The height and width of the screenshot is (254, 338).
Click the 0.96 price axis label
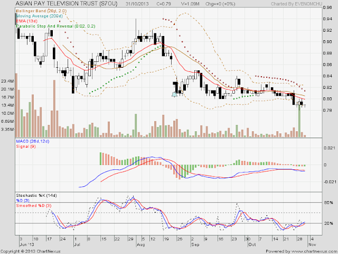(327, 7)
